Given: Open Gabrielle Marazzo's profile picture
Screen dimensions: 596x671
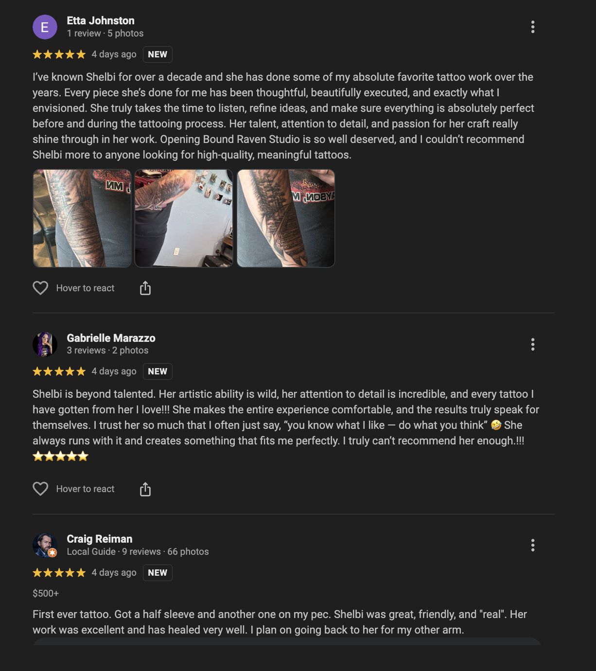Looking at the screenshot, I should [45, 344].
